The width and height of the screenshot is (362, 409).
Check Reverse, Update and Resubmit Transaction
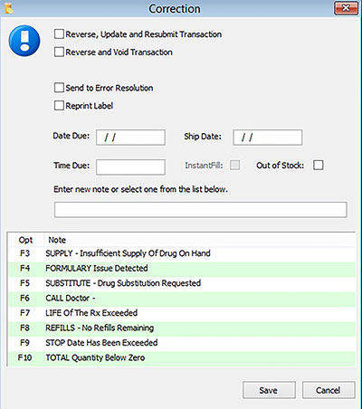[x=59, y=34]
